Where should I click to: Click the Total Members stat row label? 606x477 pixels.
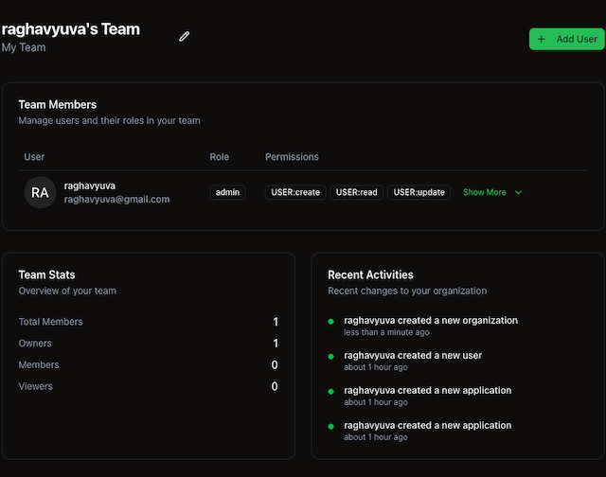(x=50, y=322)
